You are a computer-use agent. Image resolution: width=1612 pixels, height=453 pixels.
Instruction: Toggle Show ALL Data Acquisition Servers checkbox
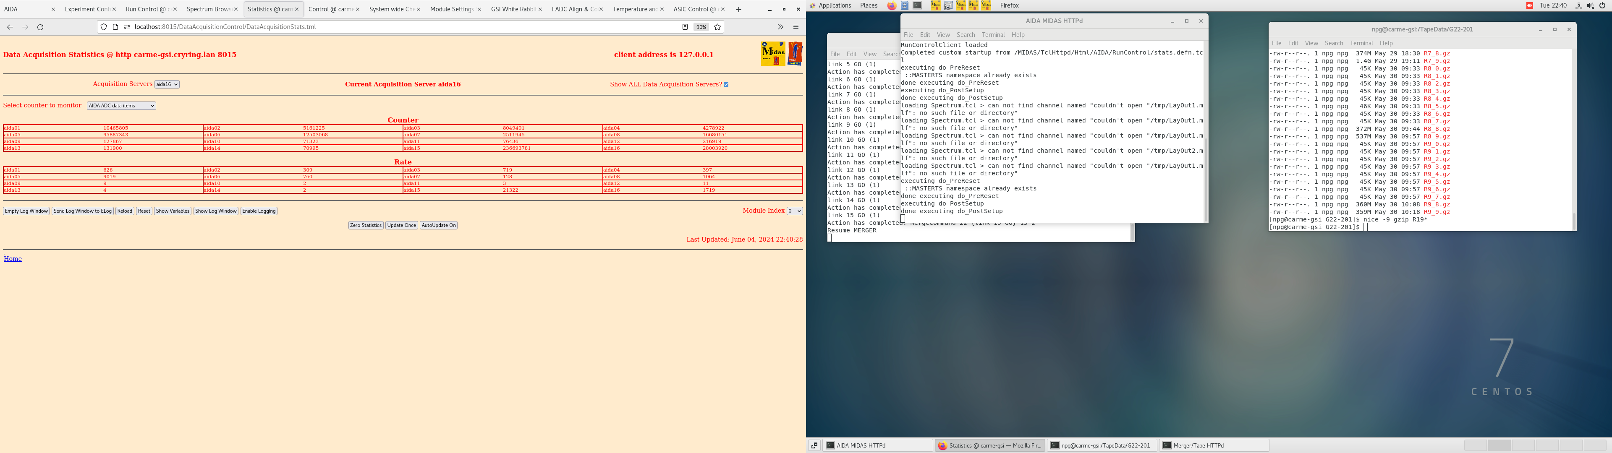(726, 84)
